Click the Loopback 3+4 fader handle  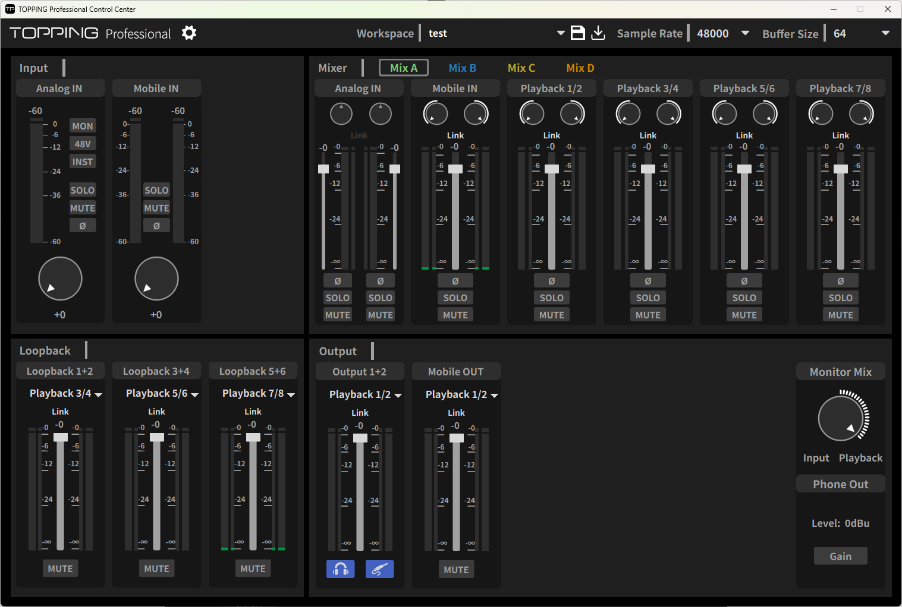click(x=157, y=437)
